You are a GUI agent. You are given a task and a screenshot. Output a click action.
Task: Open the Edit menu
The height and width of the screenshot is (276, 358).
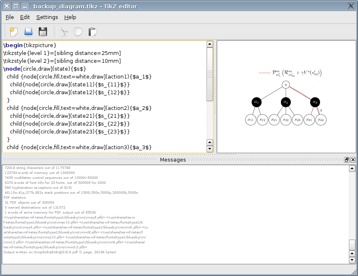click(x=25, y=17)
